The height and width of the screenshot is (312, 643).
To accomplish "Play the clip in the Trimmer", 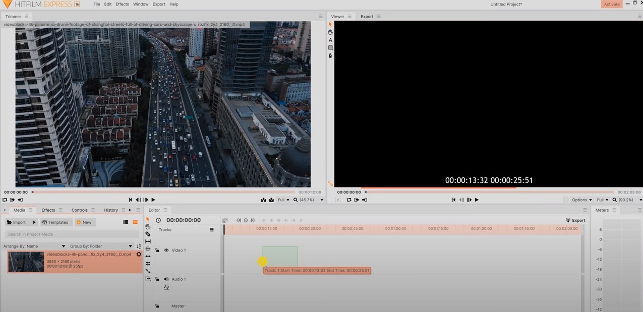I will (153, 200).
